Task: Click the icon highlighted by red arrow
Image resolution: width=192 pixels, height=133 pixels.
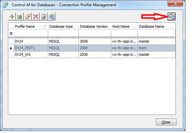Action: (x=172, y=16)
